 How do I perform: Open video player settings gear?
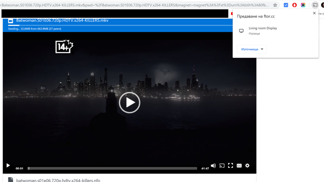[247, 166]
